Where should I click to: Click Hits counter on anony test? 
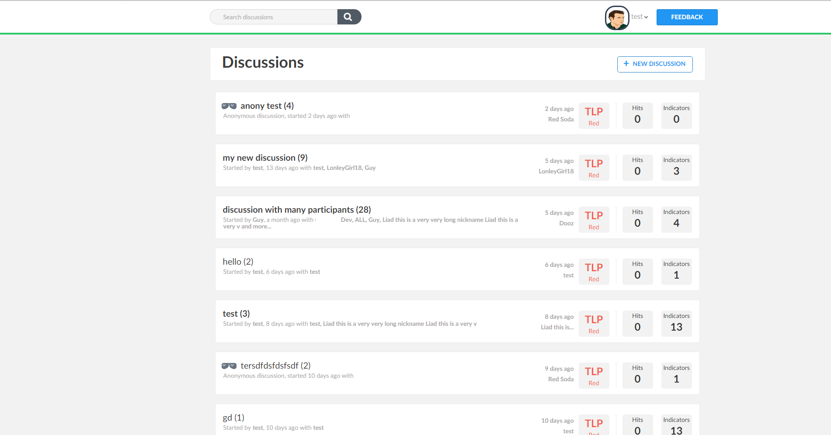tap(637, 116)
